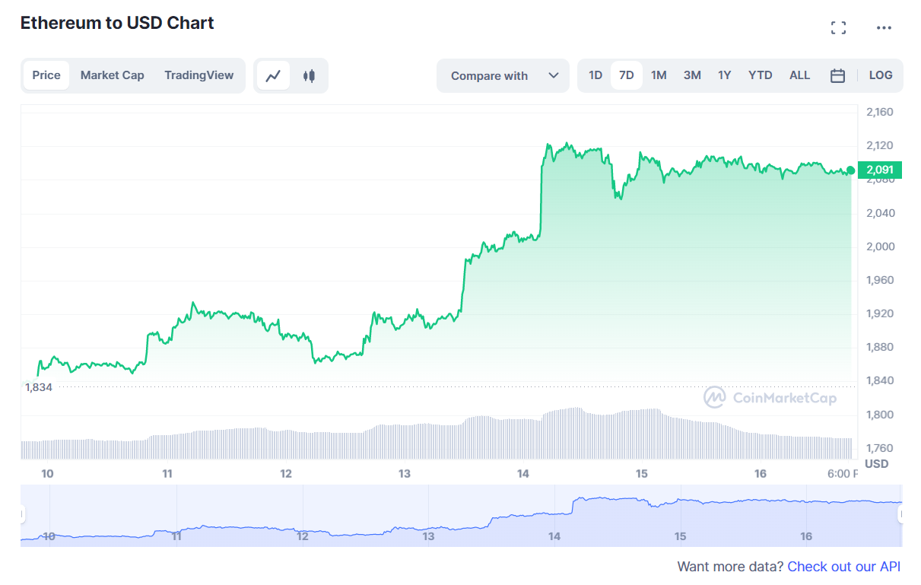This screenshot has height=585, width=921.
Task: Show the ALL time range
Action: [799, 75]
